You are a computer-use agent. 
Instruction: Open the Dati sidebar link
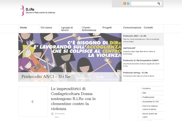click(x=144, y=93)
